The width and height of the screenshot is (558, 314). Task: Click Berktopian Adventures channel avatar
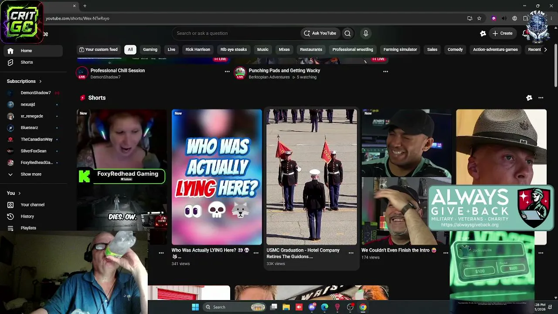(x=240, y=73)
